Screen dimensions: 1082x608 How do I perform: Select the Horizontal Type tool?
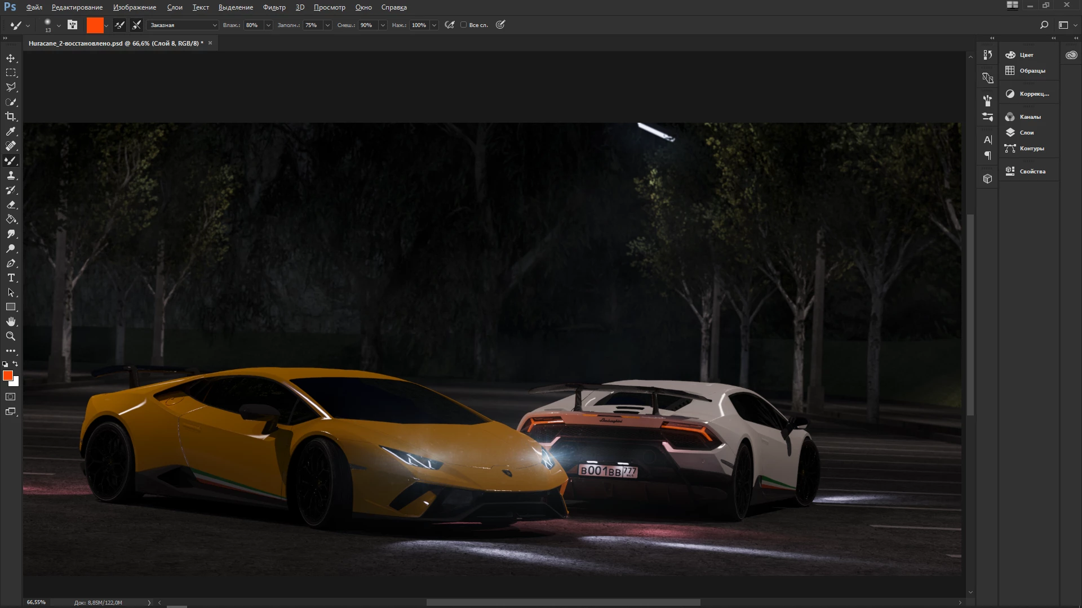11,278
